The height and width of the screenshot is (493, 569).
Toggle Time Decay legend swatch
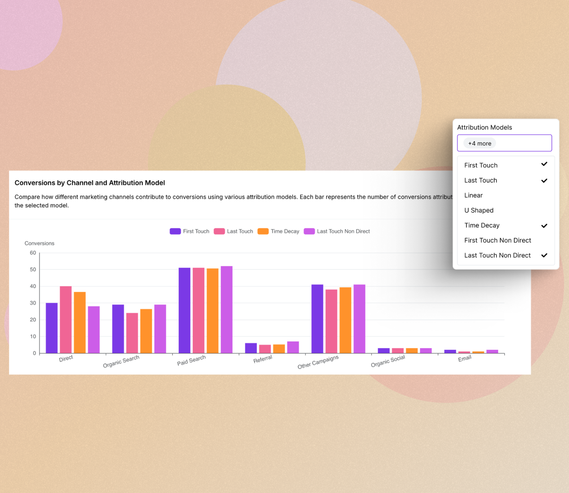coord(263,231)
